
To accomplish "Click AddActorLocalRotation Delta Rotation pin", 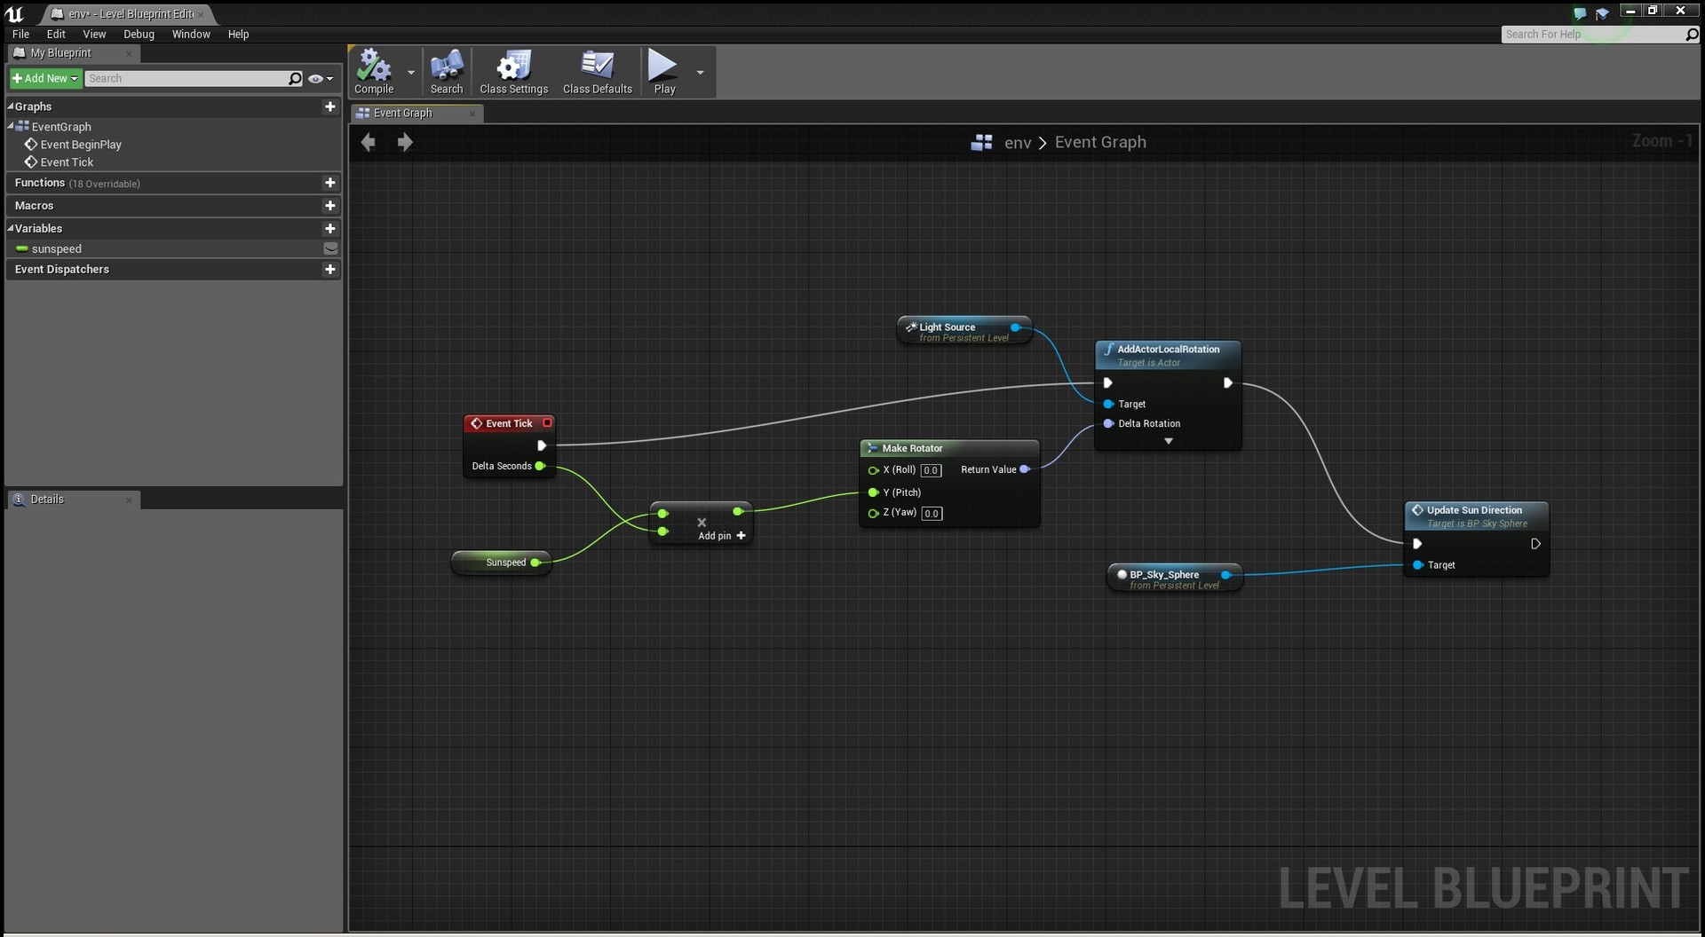I will (x=1108, y=423).
